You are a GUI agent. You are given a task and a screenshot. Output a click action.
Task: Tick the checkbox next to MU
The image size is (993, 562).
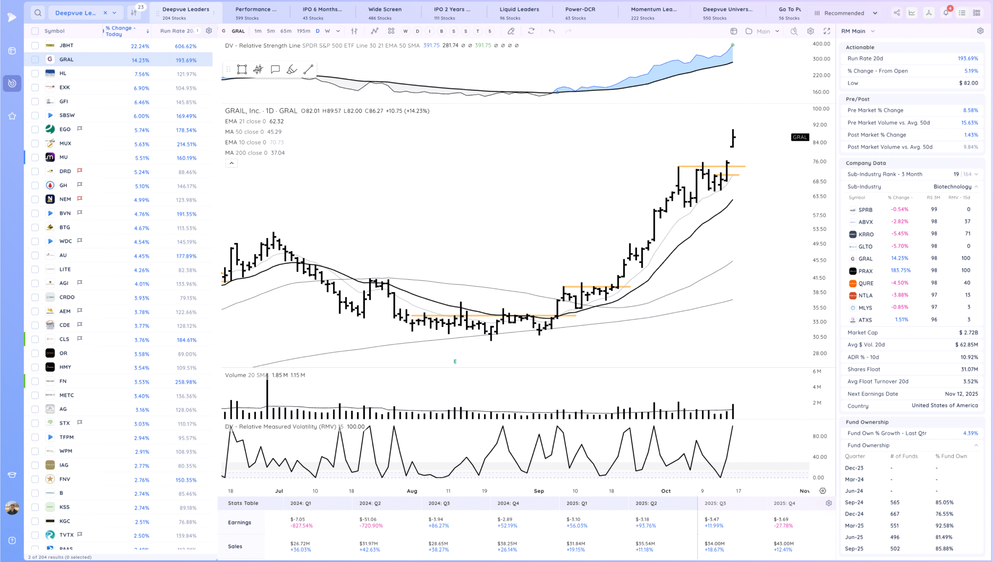(x=35, y=157)
